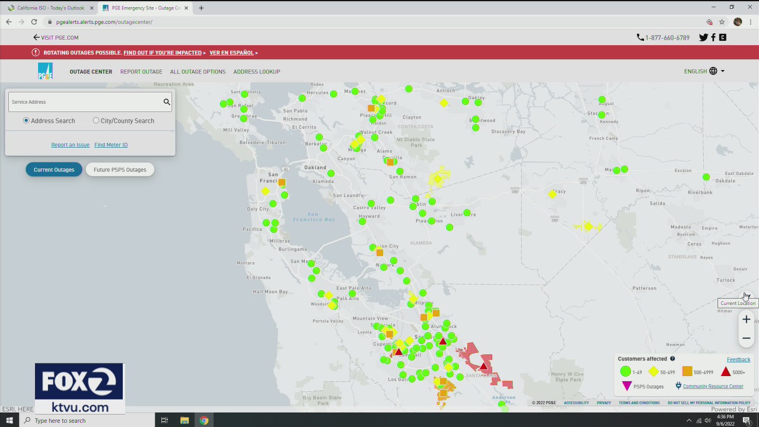Open the Windows Start menu
759x427 pixels.
click(9, 420)
